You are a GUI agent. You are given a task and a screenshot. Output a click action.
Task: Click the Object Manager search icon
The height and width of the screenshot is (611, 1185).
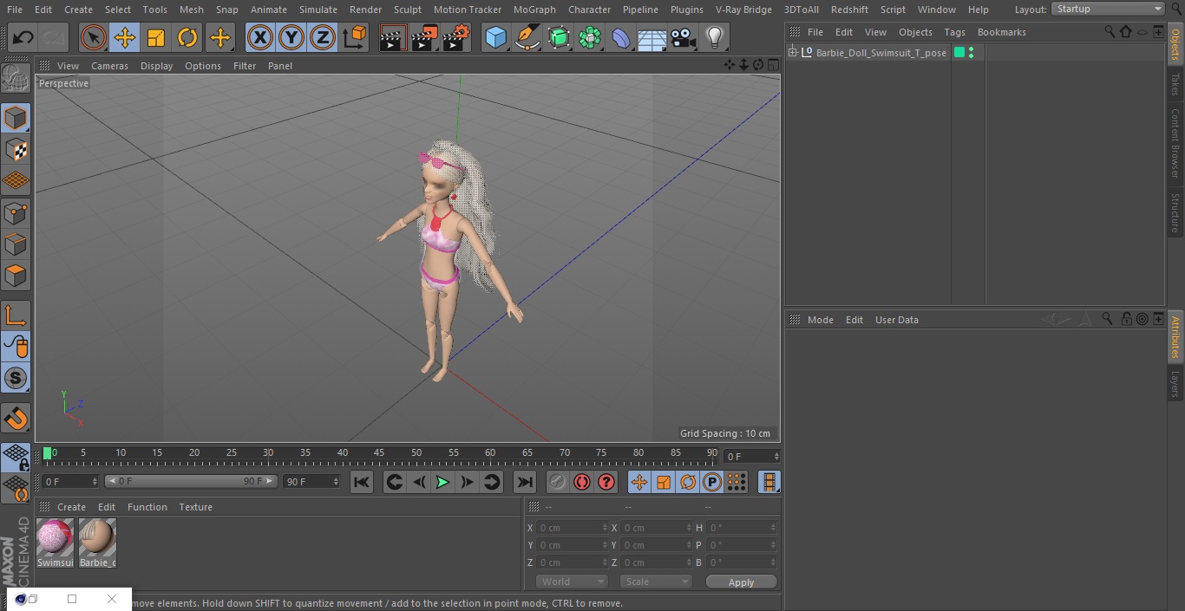tap(1110, 32)
